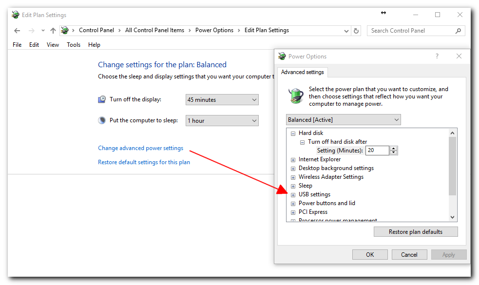Click the Restore plan defaults button
The height and width of the screenshot is (285, 479).
tap(416, 232)
